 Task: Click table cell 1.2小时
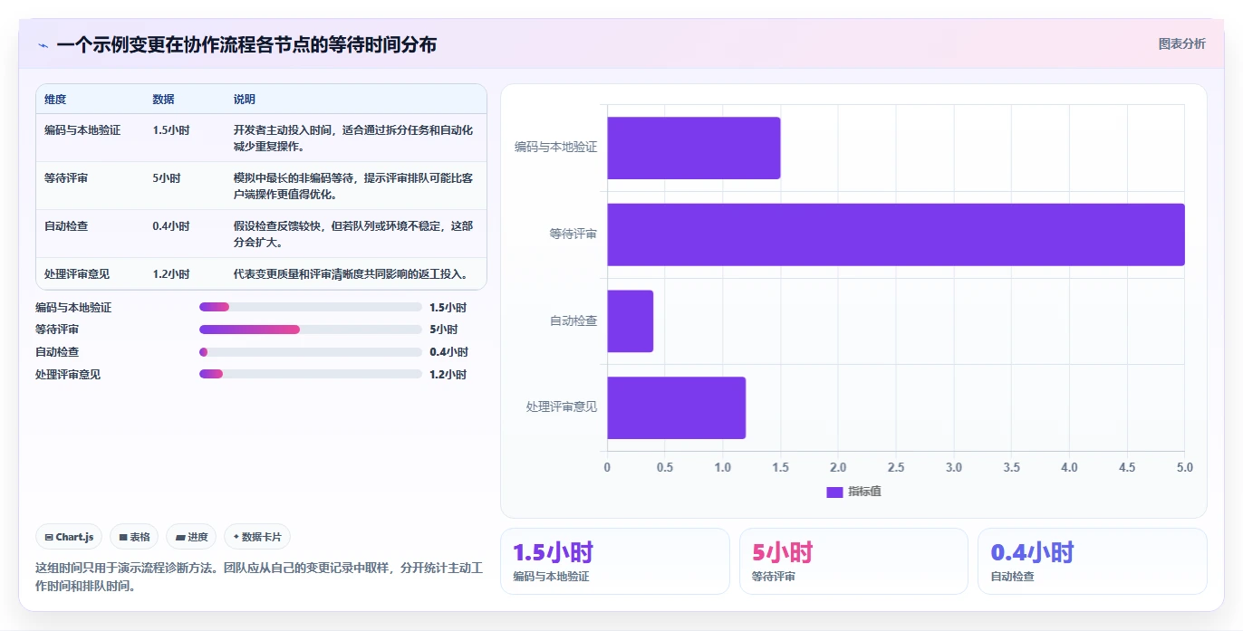tap(171, 274)
